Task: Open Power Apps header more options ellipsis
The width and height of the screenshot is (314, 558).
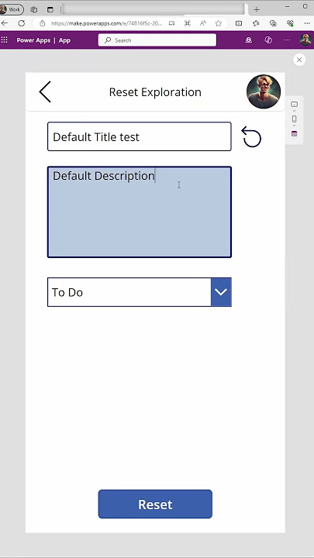Action: click(287, 40)
